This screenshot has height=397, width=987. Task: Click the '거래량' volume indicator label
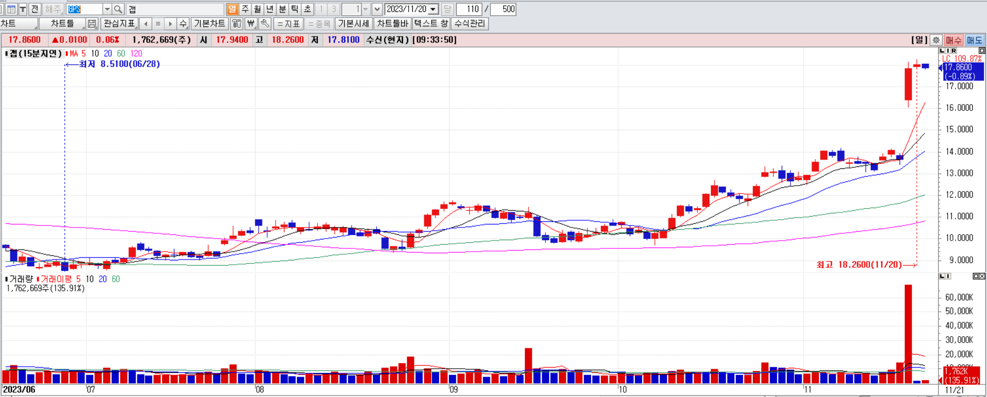coord(21,279)
